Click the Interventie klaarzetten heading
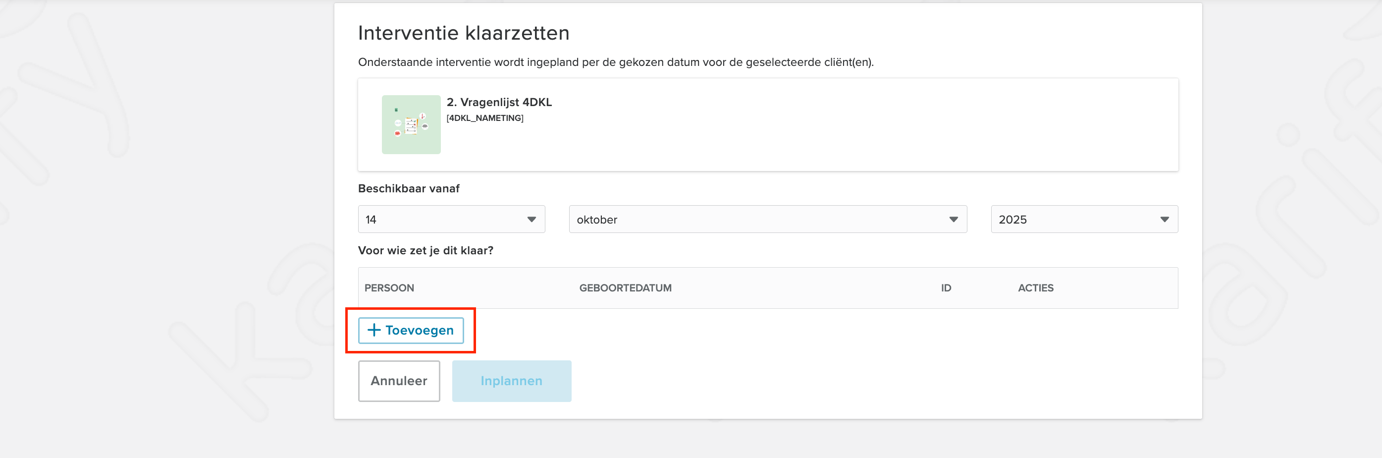This screenshot has height=458, width=1382. point(464,33)
